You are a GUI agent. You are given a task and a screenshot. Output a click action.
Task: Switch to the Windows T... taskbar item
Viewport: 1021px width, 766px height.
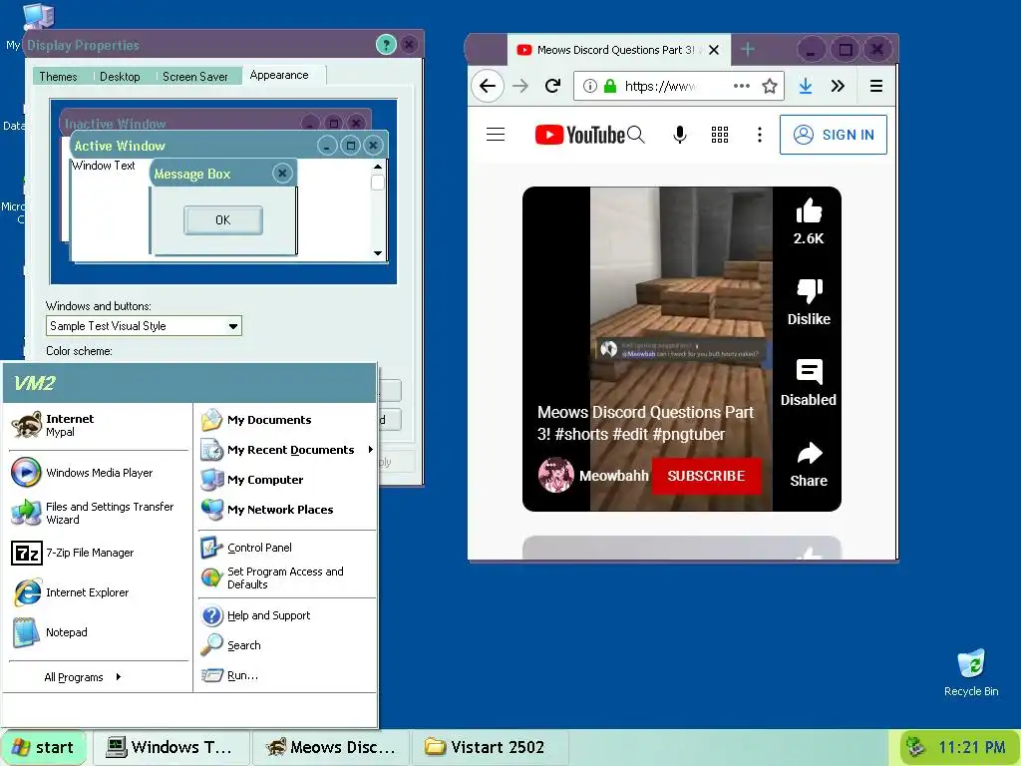click(x=171, y=747)
